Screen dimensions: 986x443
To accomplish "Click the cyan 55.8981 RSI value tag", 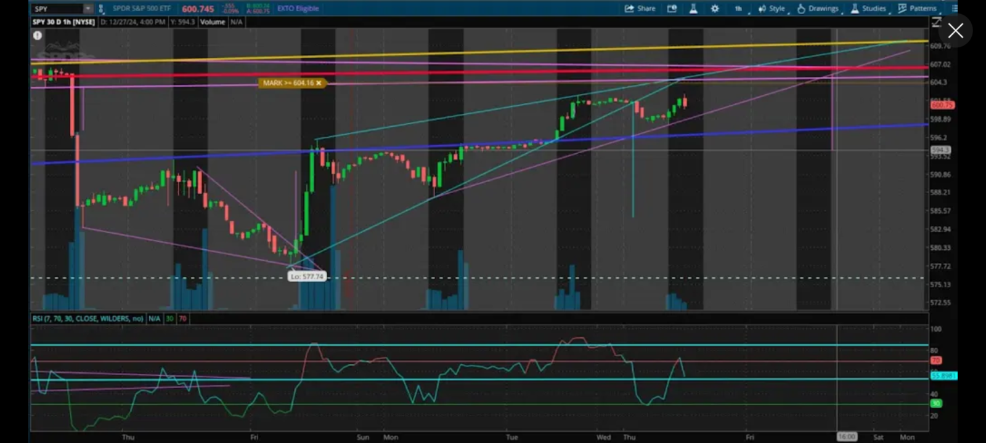I will point(944,375).
